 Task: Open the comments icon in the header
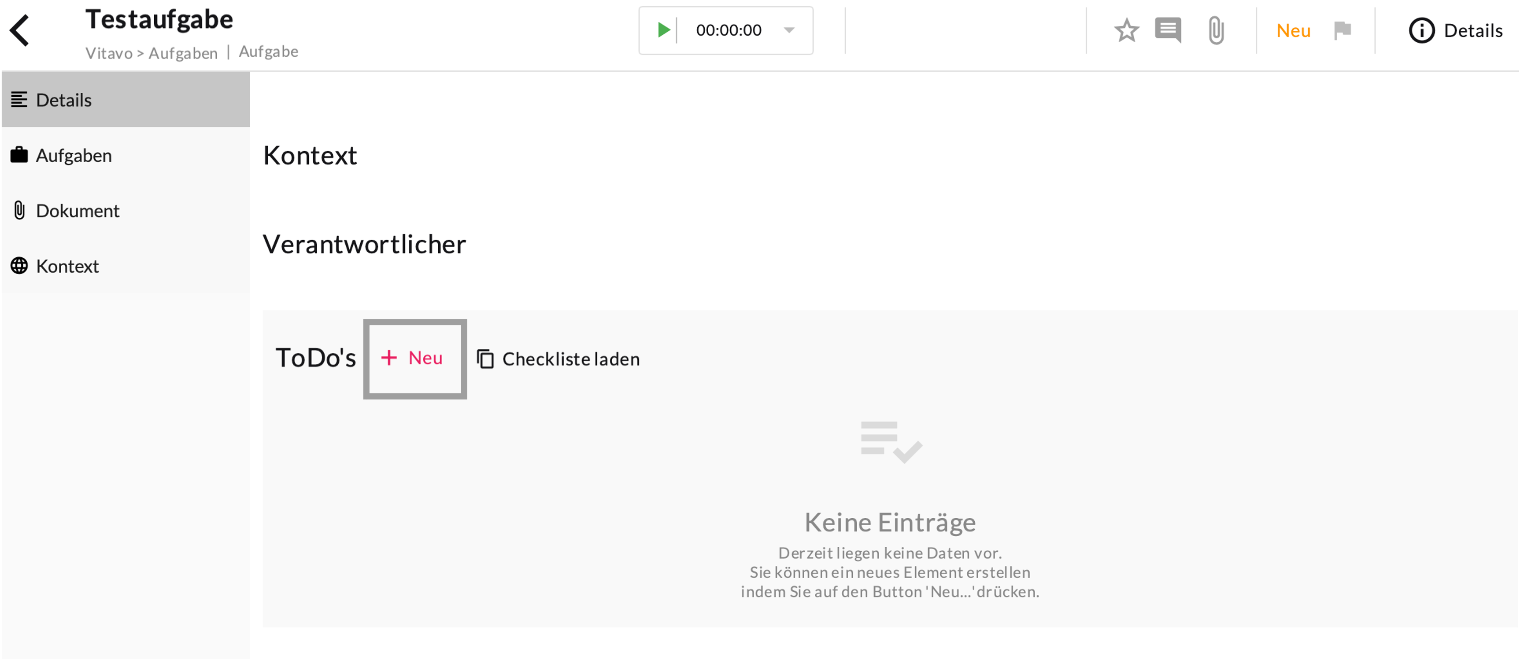click(x=1168, y=30)
